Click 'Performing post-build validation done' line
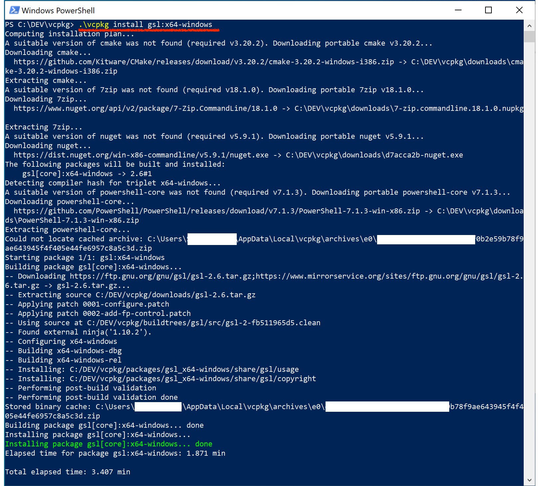The image size is (539, 486). point(91,397)
